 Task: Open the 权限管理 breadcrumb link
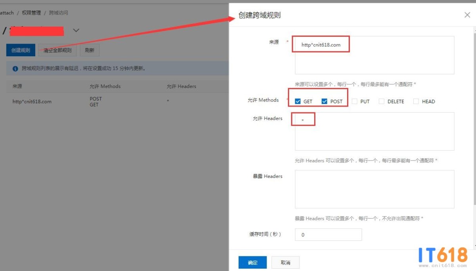[31, 13]
